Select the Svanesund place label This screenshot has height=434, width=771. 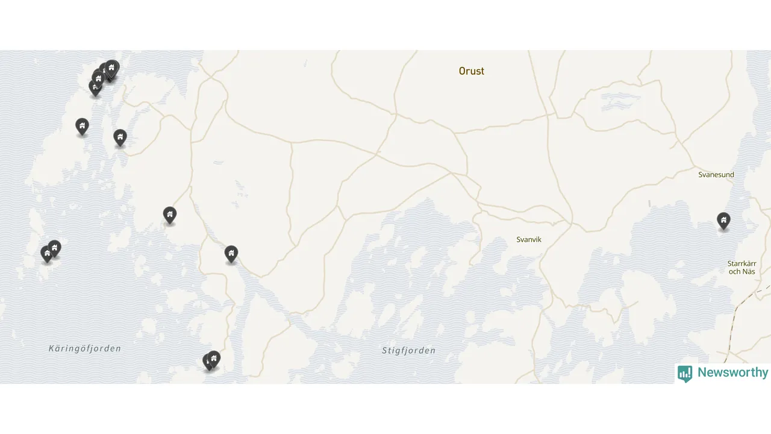(x=716, y=175)
